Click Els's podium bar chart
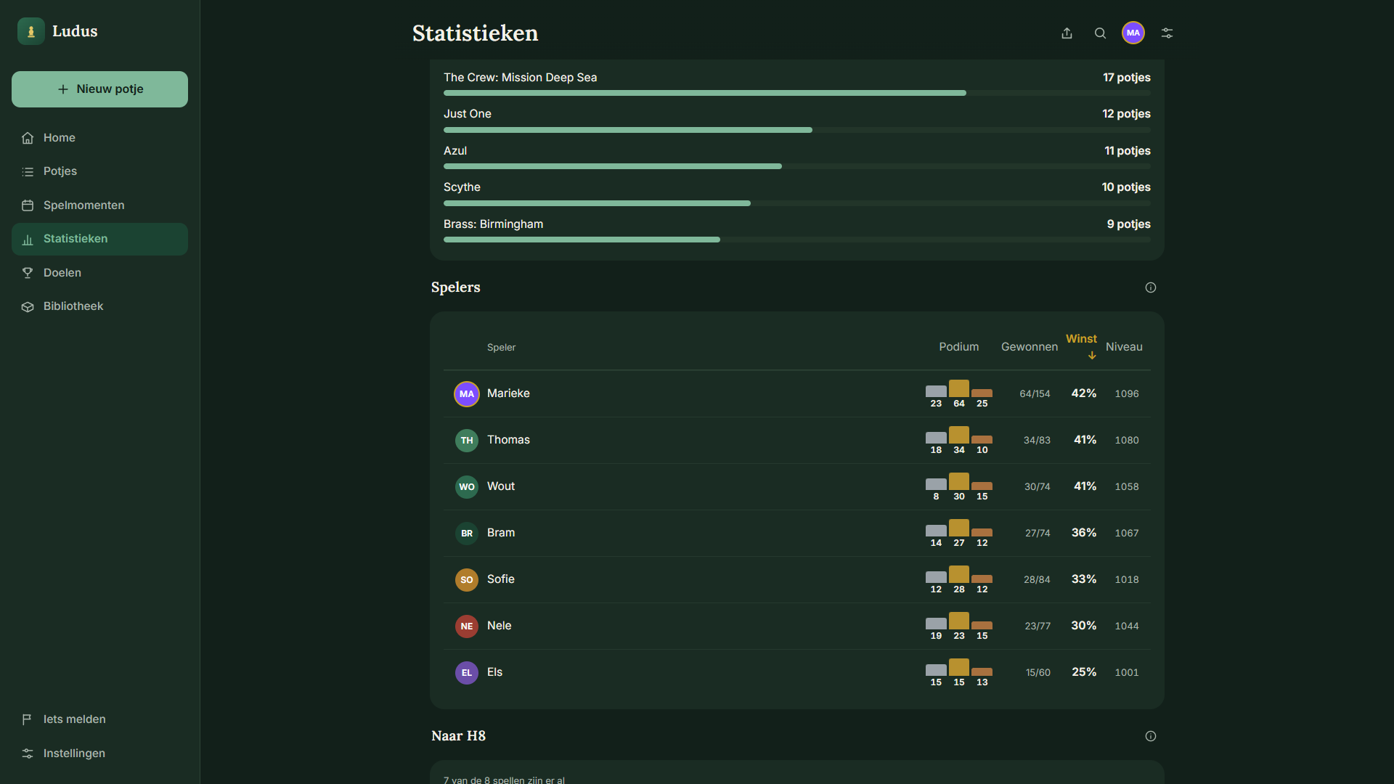 coord(958,673)
